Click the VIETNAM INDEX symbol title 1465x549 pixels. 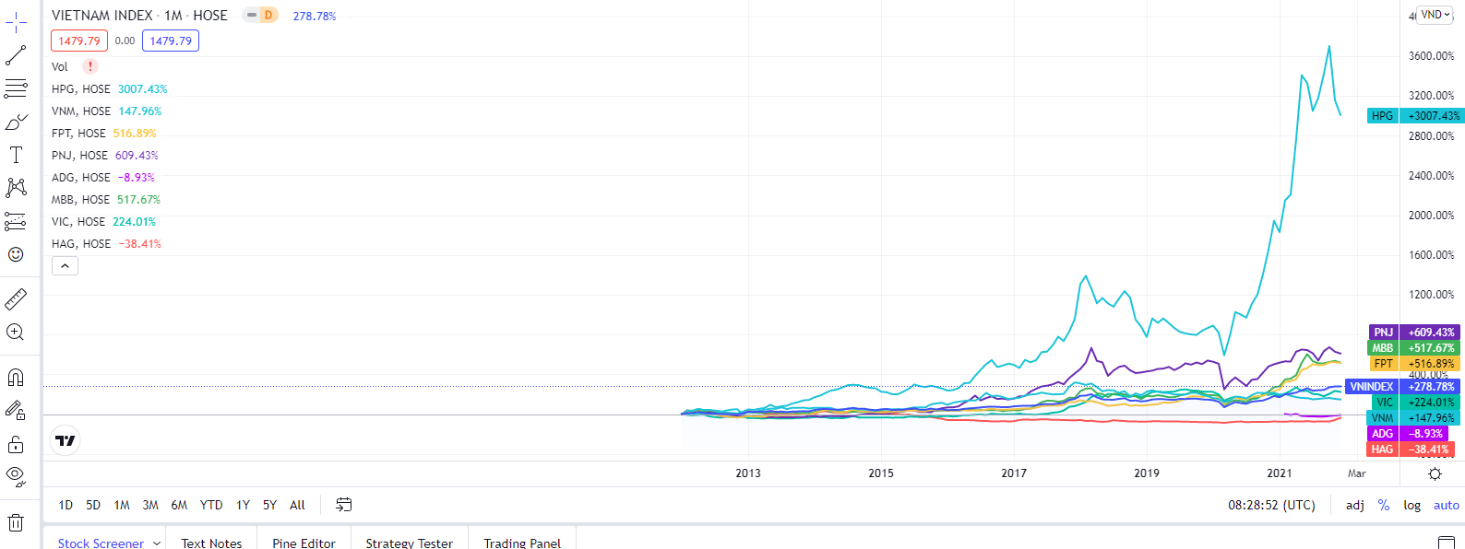(x=101, y=16)
